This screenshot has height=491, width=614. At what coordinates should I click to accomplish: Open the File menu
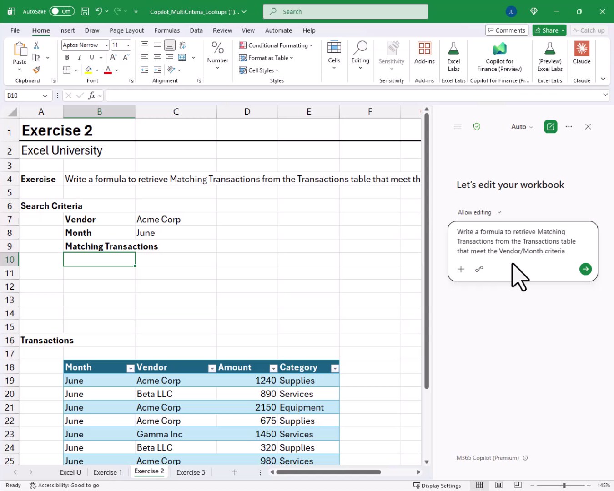[15, 30]
